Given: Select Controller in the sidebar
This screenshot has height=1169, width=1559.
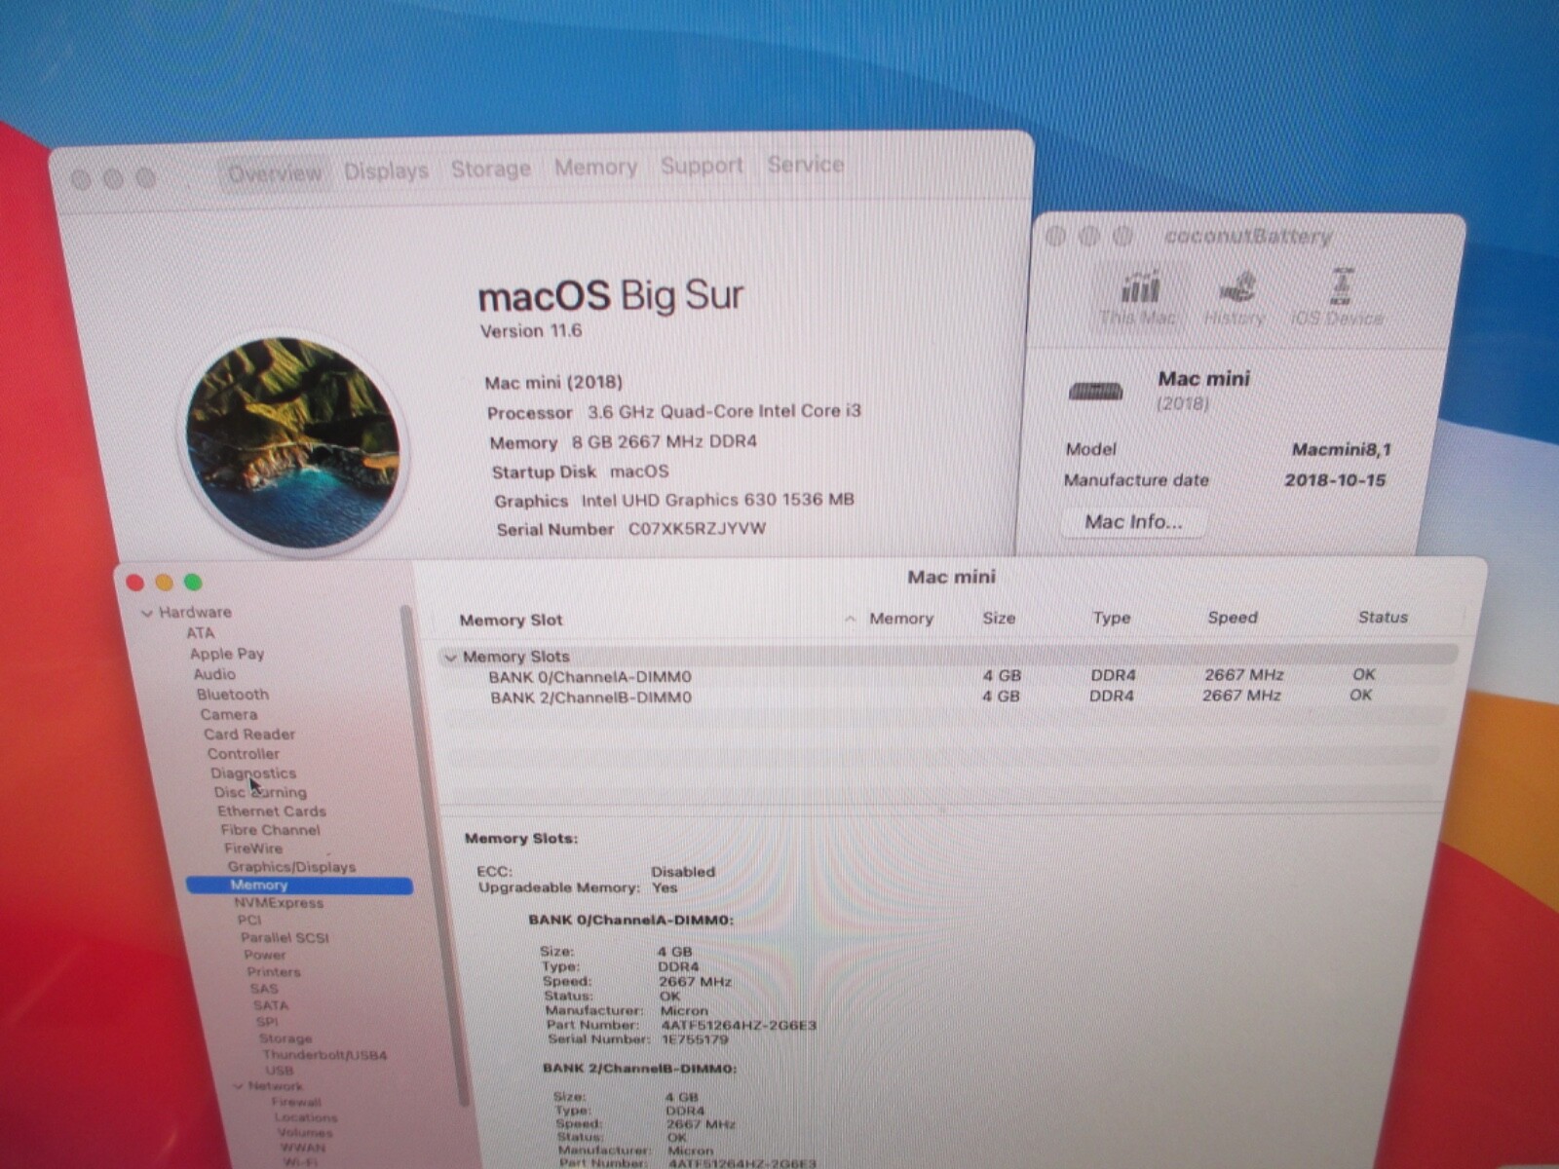Looking at the screenshot, I should point(243,754).
